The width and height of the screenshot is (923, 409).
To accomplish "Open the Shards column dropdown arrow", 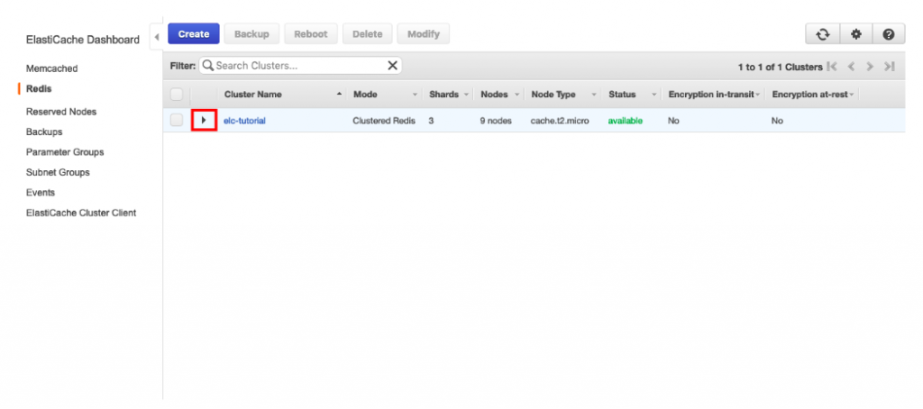I will pyautogui.click(x=466, y=95).
